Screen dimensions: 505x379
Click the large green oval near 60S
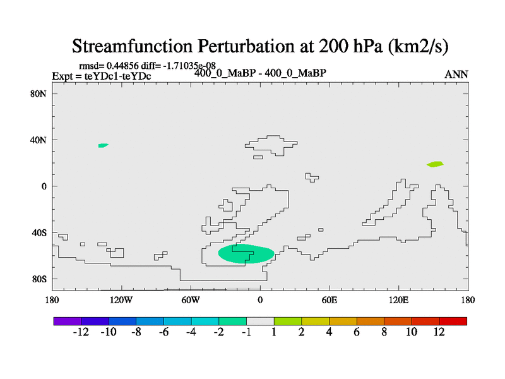click(246, 253)
